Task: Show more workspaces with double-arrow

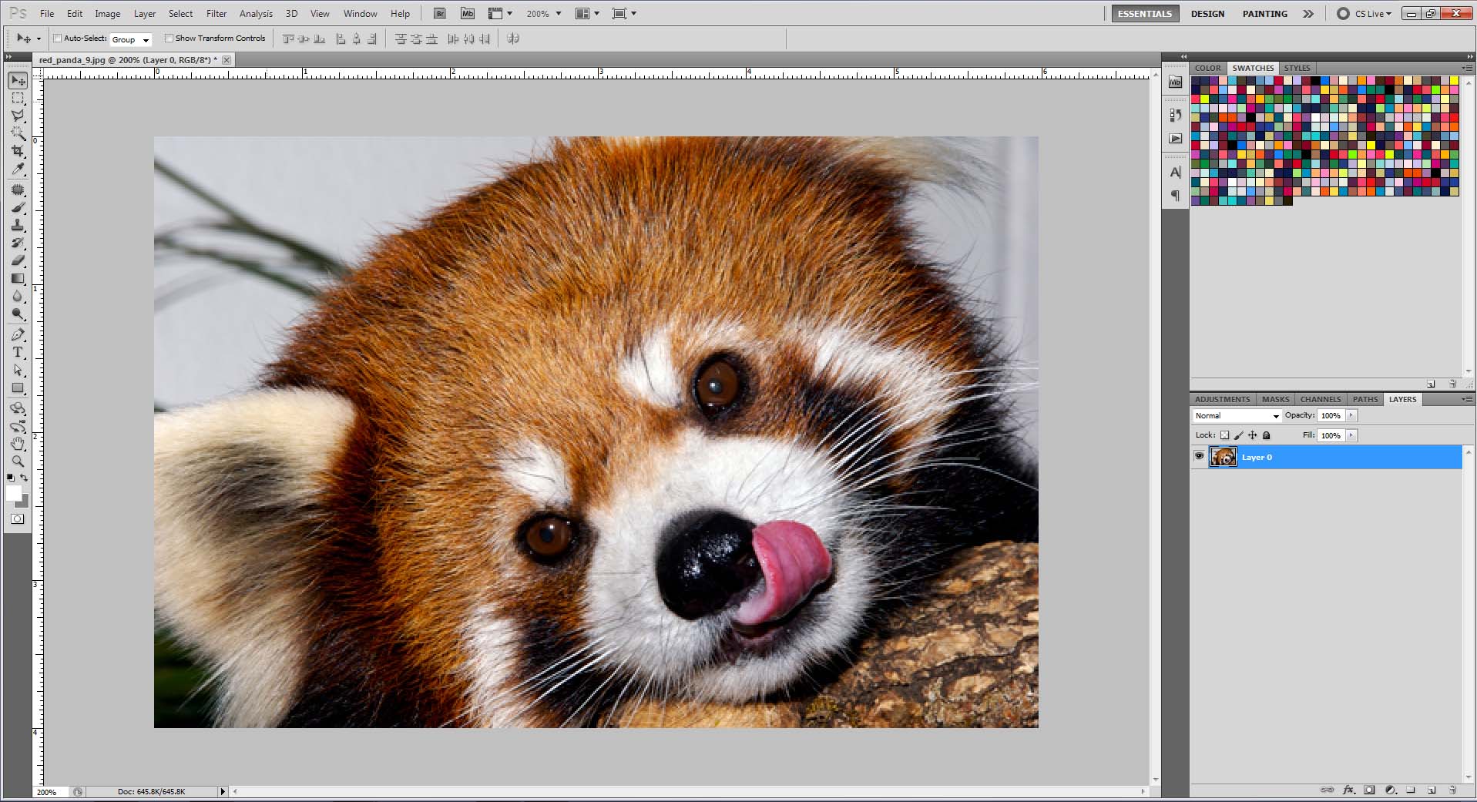Action: [x=1308, y=14]
